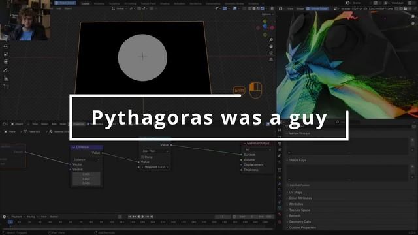Image resolution: width=418 pixels, height=235 pixels.
Task: Click the timeline End frame field
Action: (x=266, y=217)
